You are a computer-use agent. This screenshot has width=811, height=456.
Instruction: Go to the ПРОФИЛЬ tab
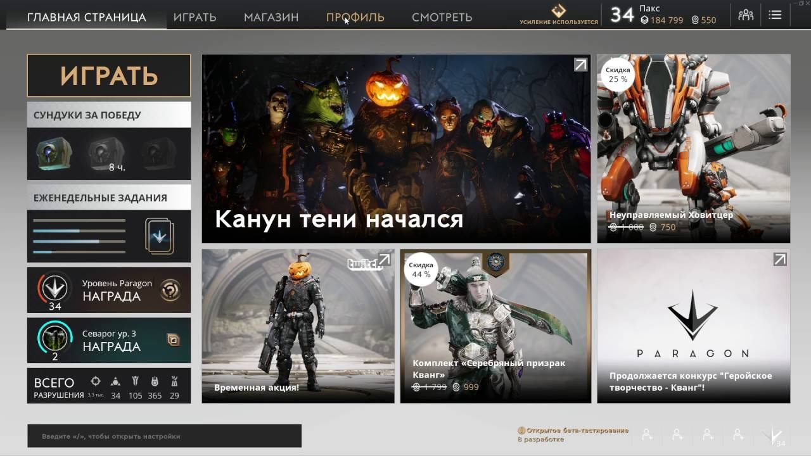355,17
